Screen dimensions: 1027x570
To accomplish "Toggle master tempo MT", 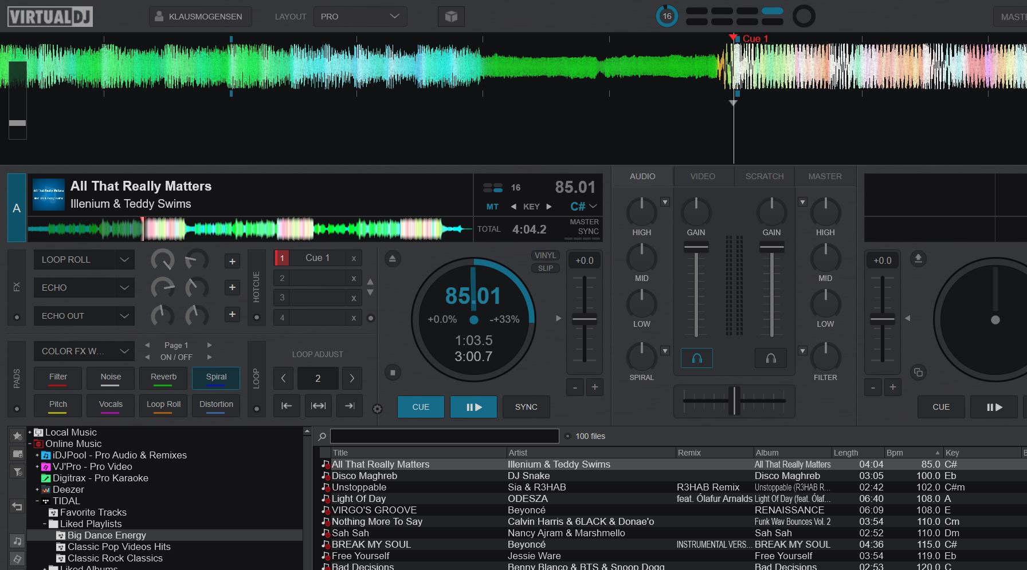I will [x=492, y=207].
